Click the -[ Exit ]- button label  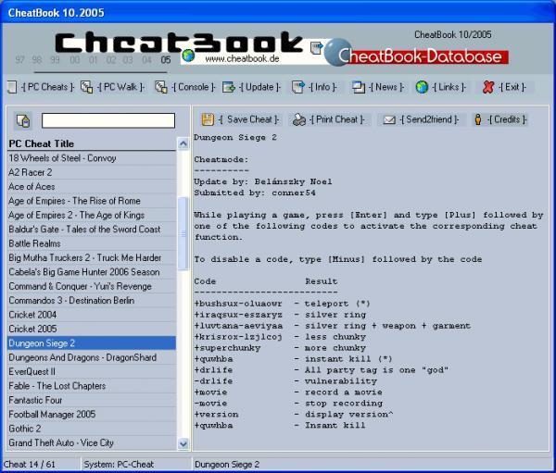512,87
